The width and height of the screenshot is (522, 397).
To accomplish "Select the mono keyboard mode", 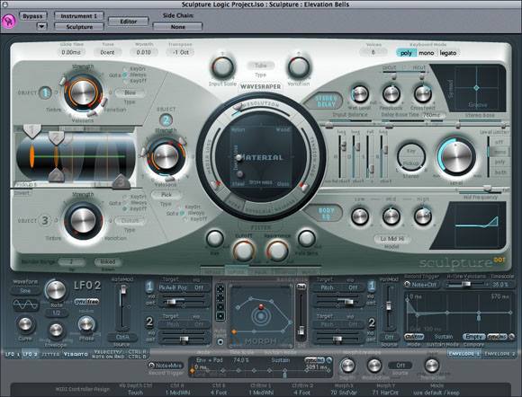I will pyautogui.click(x=426, y=53).
